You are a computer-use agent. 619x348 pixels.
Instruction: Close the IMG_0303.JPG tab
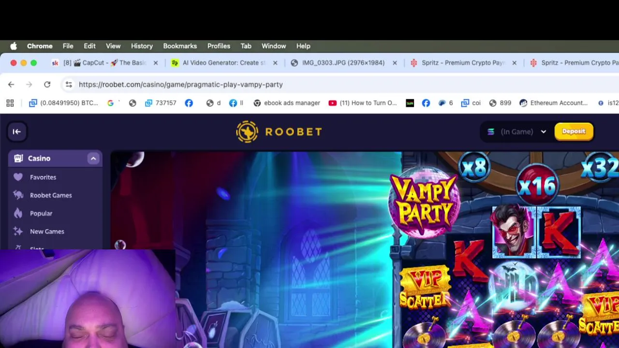point(395,63)
